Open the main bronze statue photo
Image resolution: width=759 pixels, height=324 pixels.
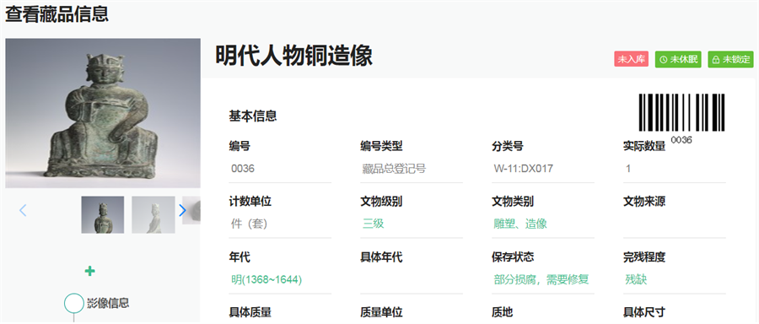(x=103, y=113)
